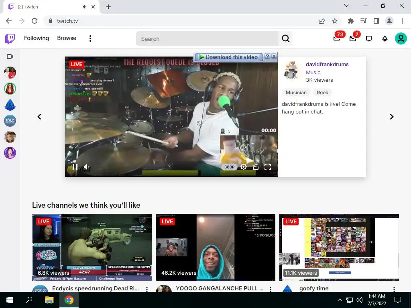The image size is (411, 308).
Task: Open the inbox with 2 badge
Action: click(353, 38)
